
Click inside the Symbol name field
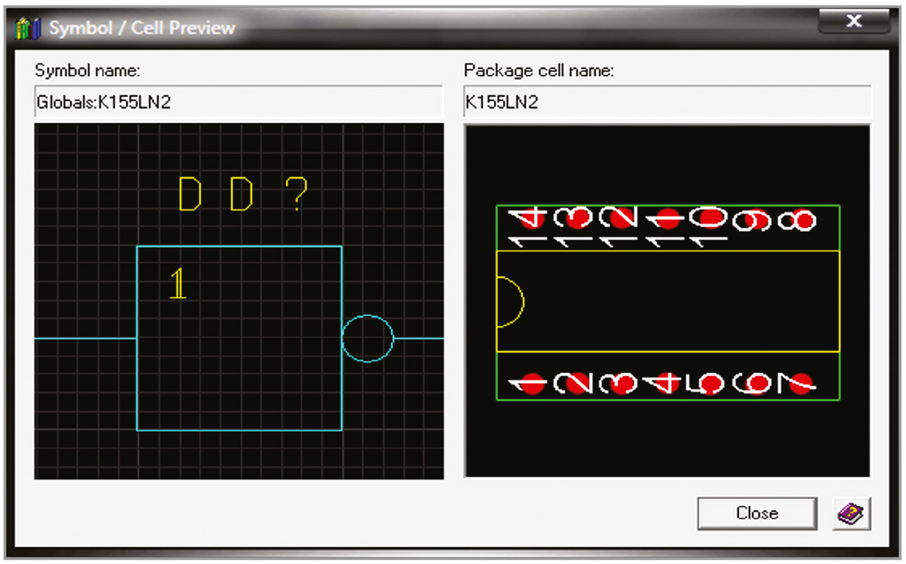coord(238,102)
